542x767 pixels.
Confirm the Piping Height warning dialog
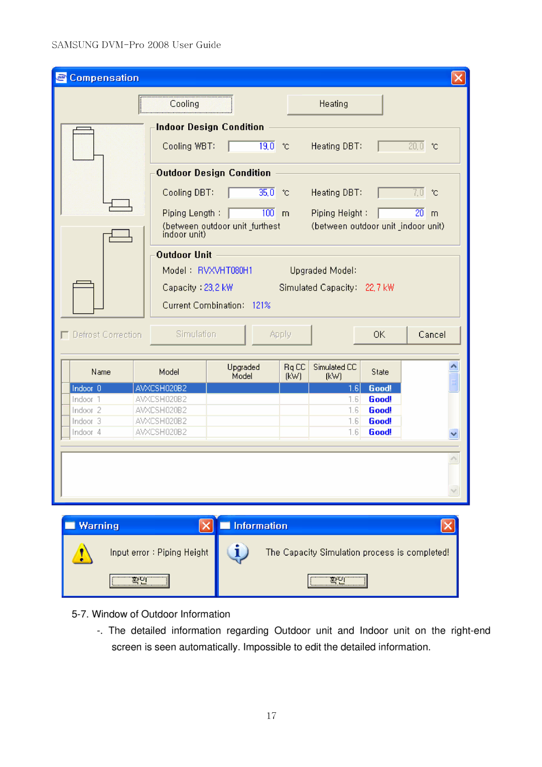pyautogui.click(x=140, y=581)
